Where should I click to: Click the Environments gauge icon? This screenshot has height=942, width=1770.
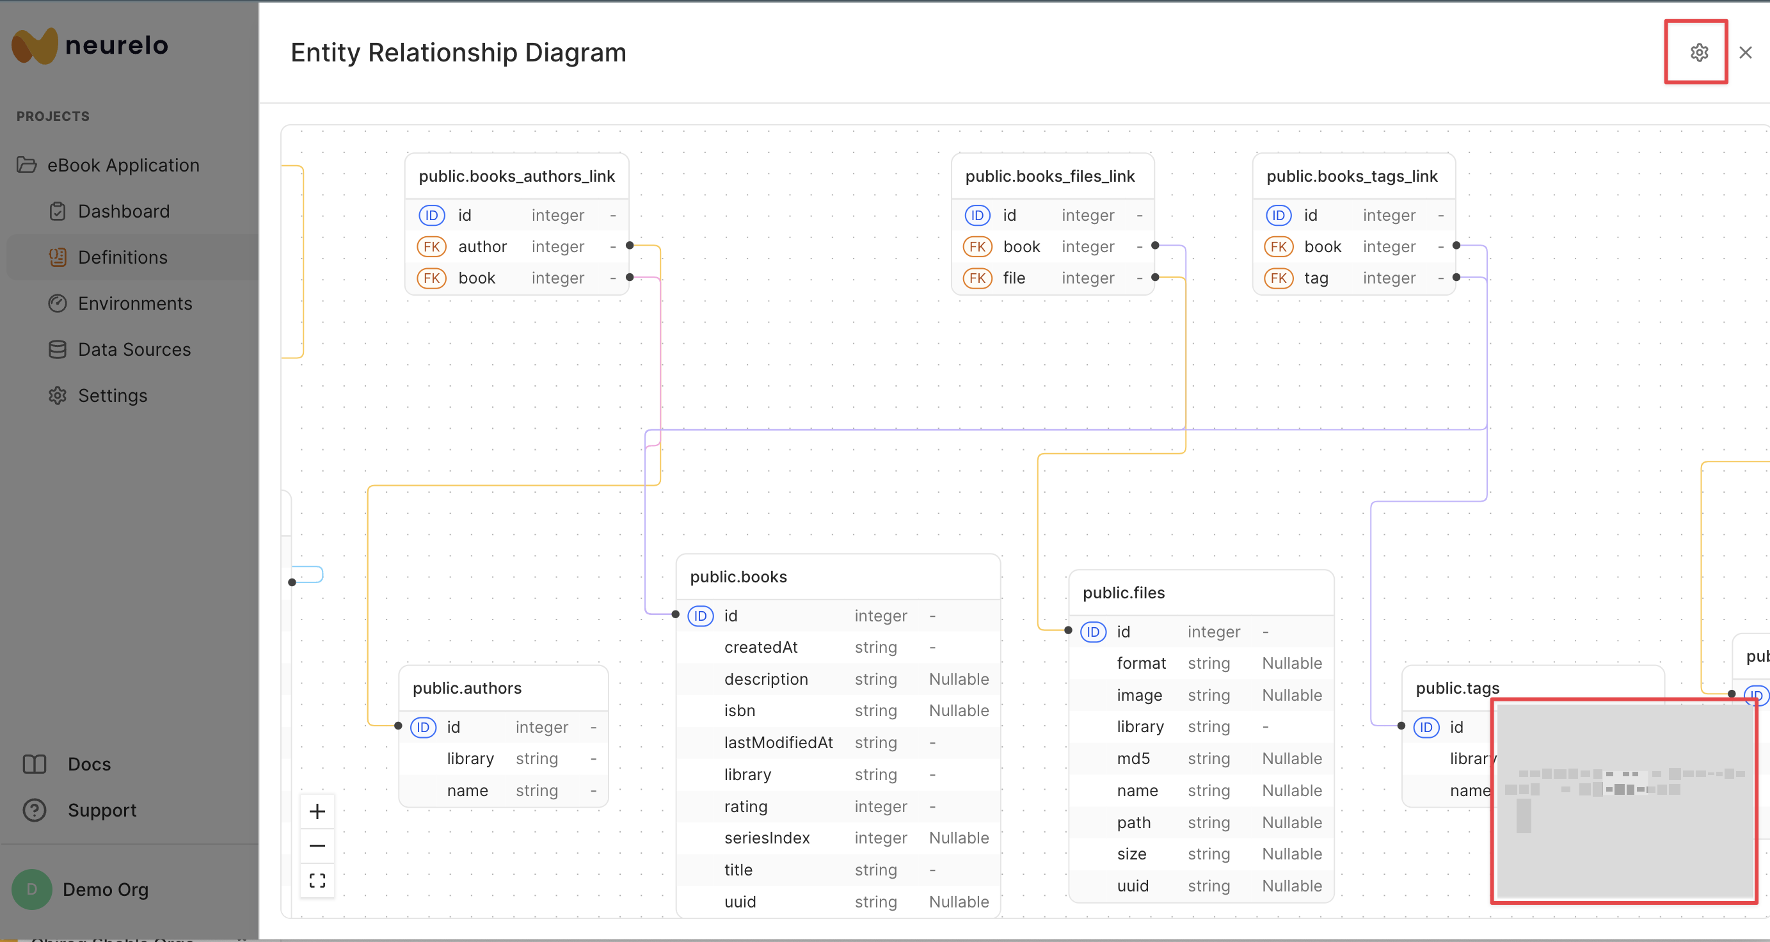[58, 303]
